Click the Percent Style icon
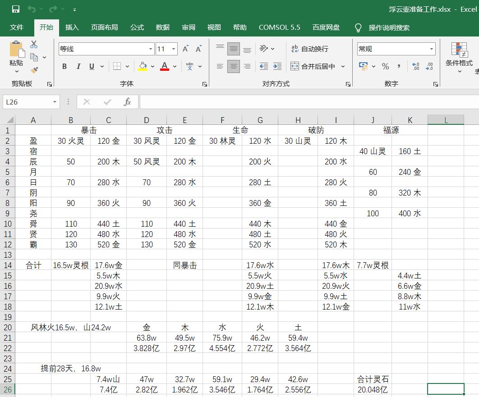The image size is (479, 397). 385,66
